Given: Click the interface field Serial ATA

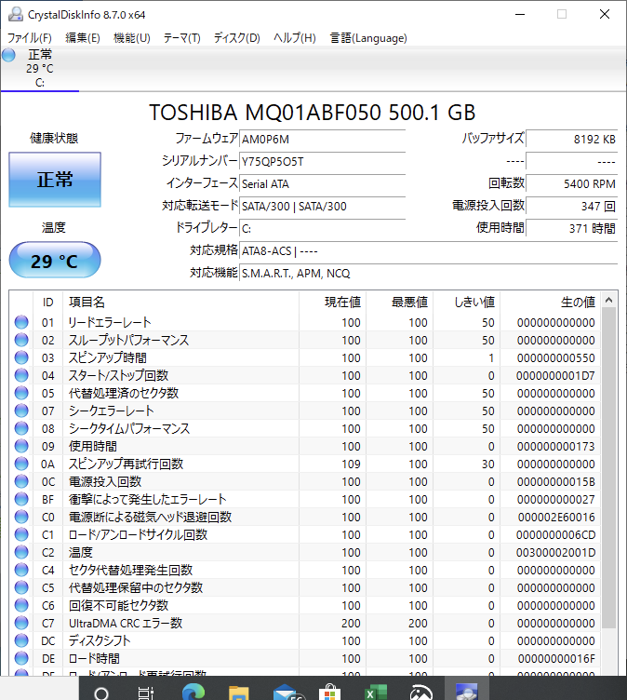Looking at the screenshot, I should coord(322,184).
